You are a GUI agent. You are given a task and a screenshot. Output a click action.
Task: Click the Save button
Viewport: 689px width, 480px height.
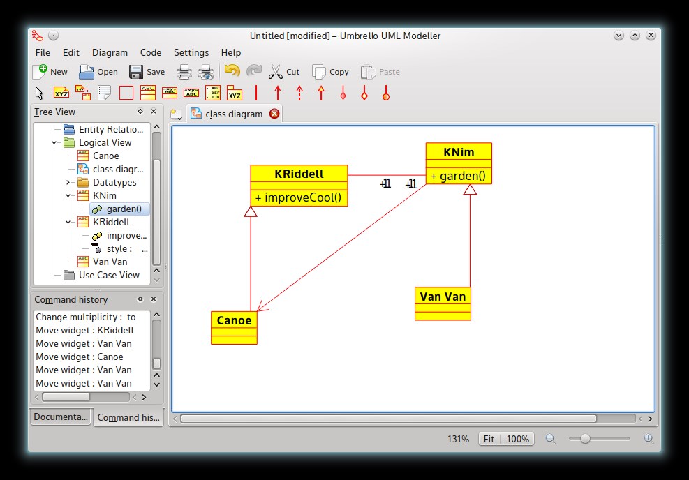tap(147, 71)
